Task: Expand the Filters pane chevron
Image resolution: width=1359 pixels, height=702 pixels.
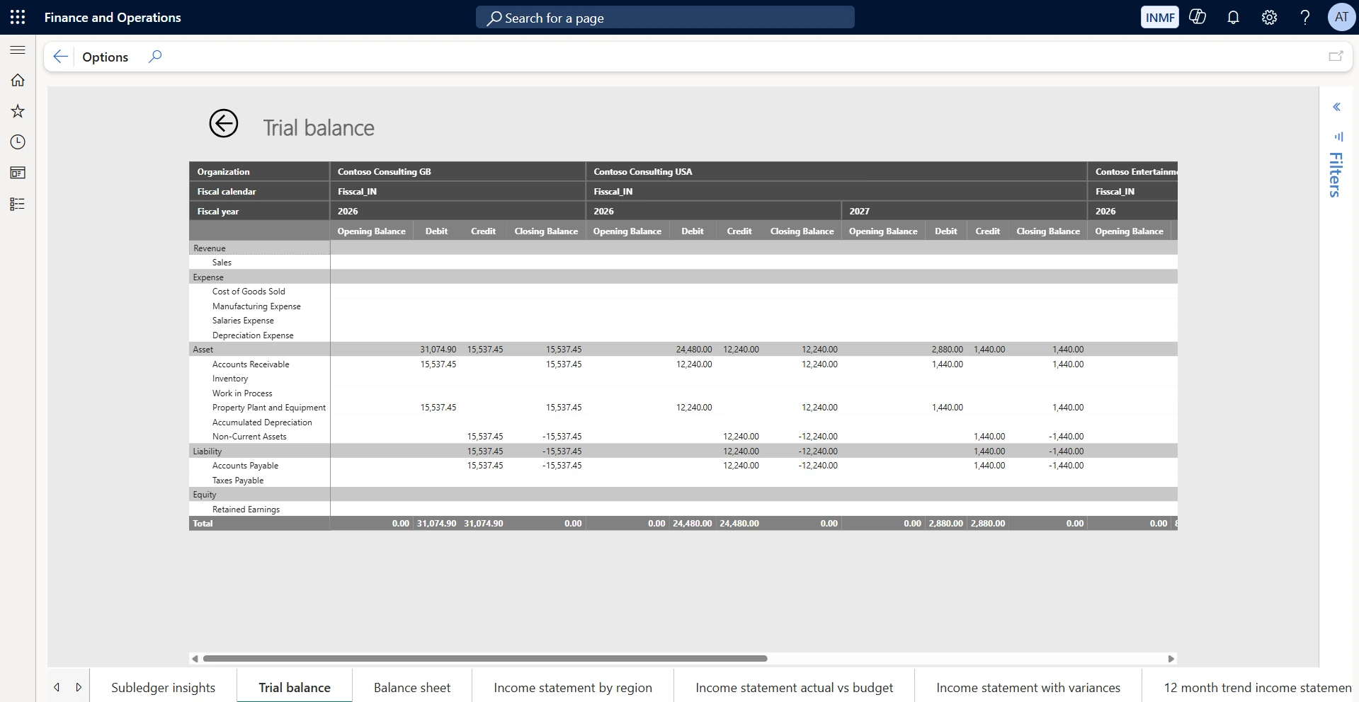Action: point(1336,107)
